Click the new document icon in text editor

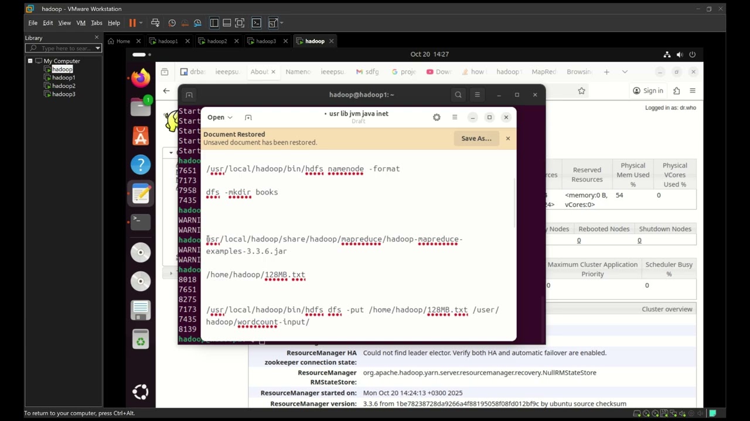[x=248, y=118]
